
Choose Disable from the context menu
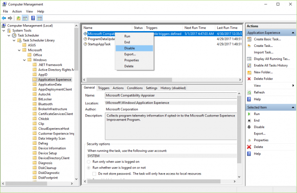(130, 48)
